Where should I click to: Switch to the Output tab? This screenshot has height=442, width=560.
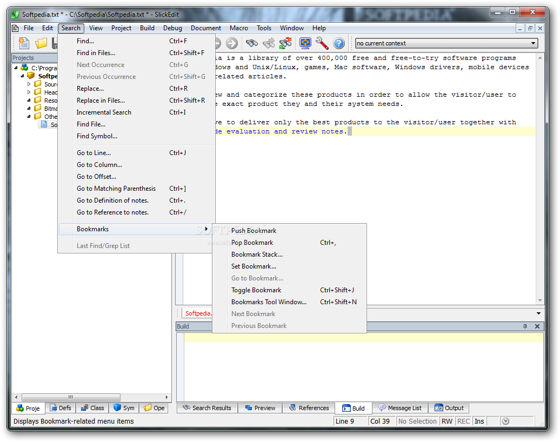449,408
